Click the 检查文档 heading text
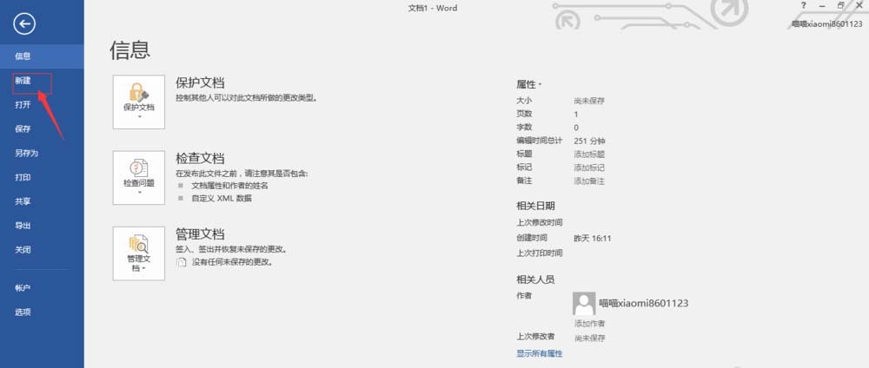The width and height of the screenshot is (869, 368). coord(200,158)
